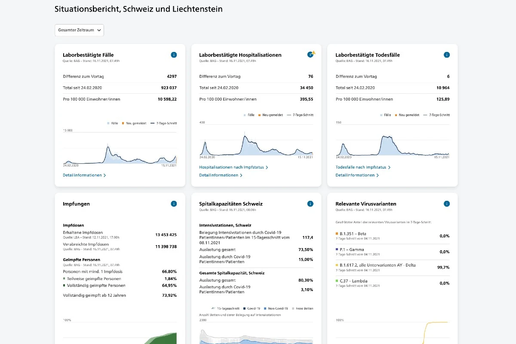Toggle Fälle legend in Todesfälle chart
Image resolution: width=516 pixels, height=344 pixels.
(x=386, y=115)
